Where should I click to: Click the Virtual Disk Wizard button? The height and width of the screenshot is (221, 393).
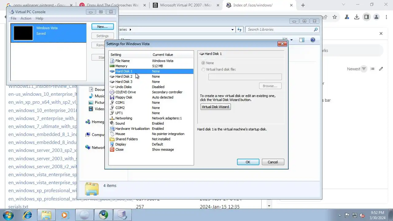click(215, 107)
